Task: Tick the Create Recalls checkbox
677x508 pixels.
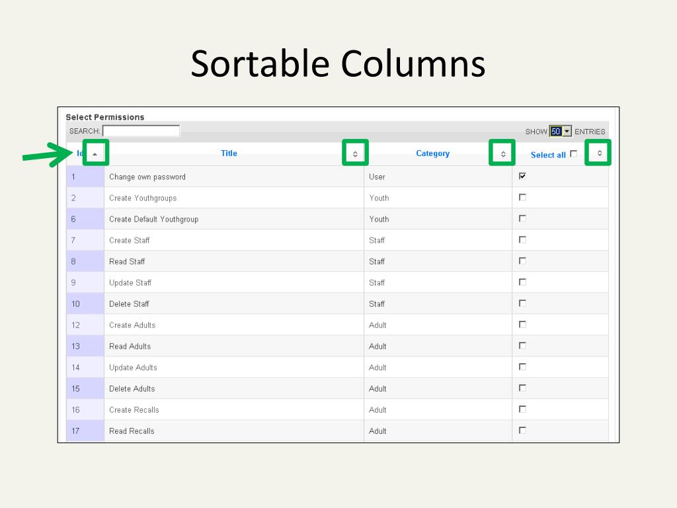Action: (x=522, y=409)
